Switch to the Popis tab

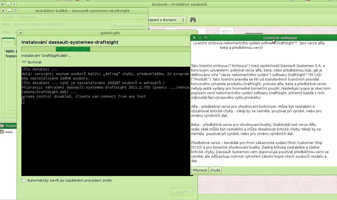tap(8, 42)
